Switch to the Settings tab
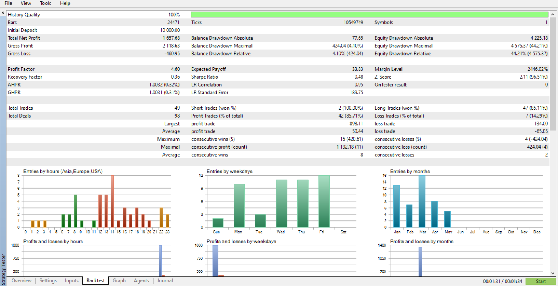 coord(48,281)
